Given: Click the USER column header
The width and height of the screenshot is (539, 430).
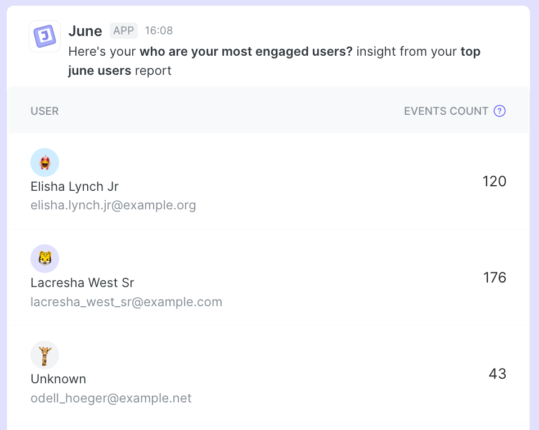Looking at the screenshot, I should tap(44, 111).
